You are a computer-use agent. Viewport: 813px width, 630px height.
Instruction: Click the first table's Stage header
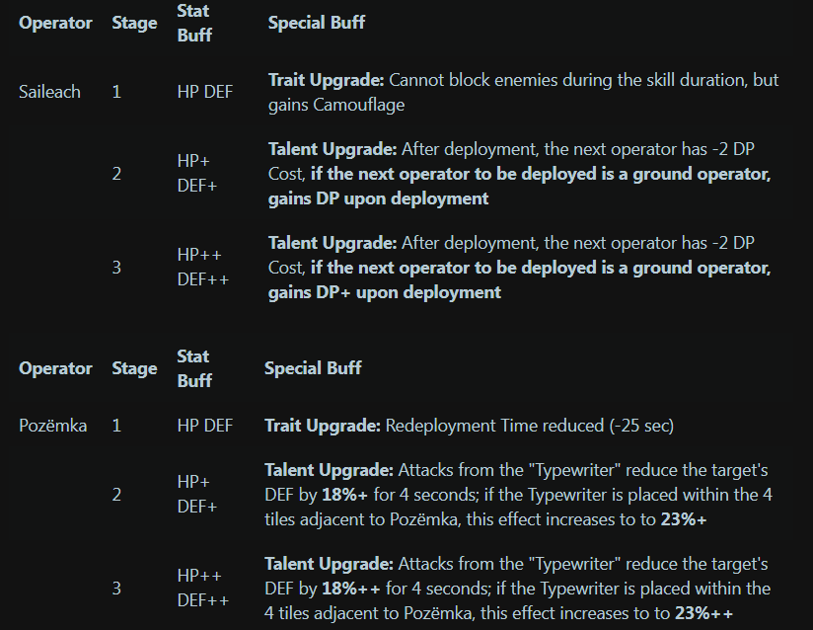(x=135, y=23)
